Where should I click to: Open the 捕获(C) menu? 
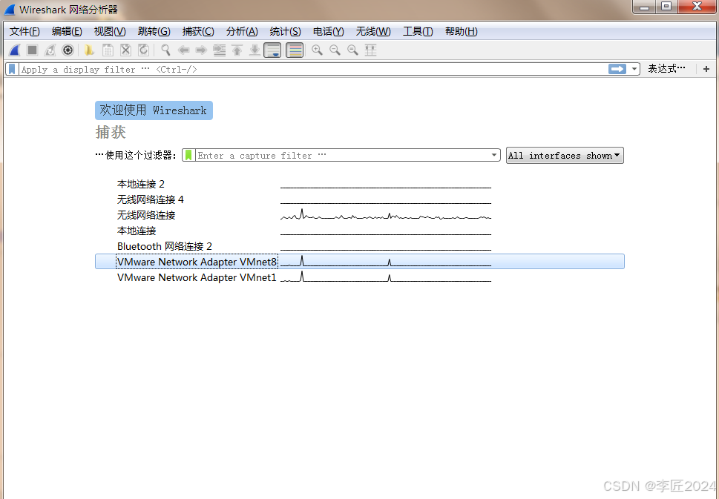[x=198, y=31]
